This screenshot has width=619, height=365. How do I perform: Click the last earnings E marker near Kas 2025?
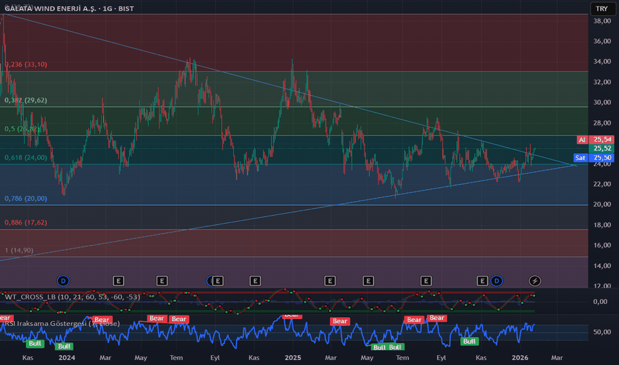pos(483,281)
